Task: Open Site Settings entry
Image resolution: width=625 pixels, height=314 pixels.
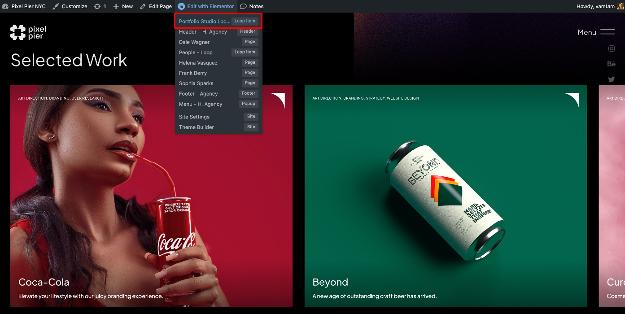Action: pyautogui.click(x=219, y=117)
